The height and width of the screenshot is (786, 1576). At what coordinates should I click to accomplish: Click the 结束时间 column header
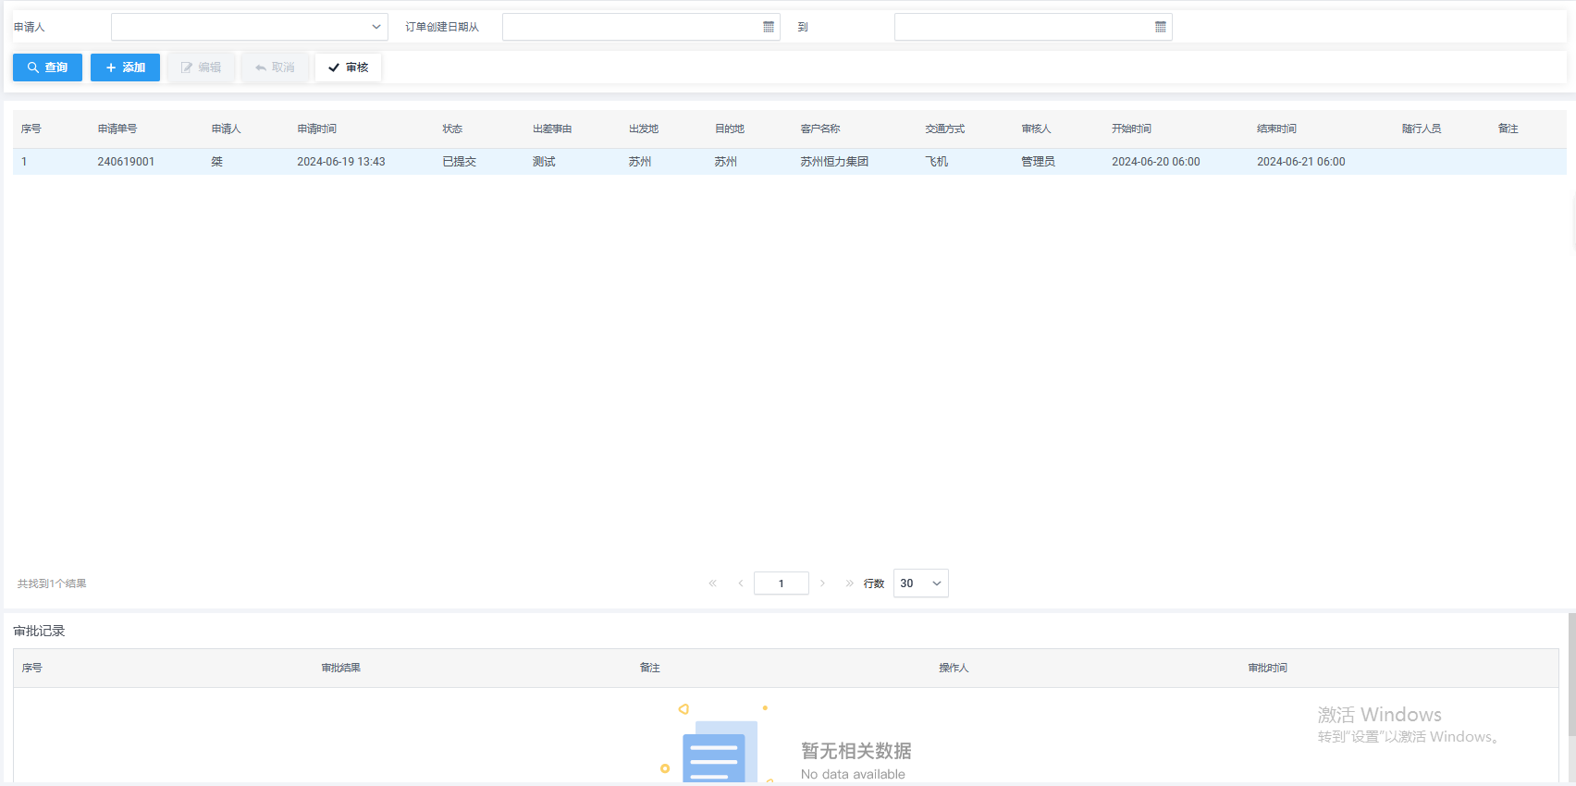(x=1277, y=129)
